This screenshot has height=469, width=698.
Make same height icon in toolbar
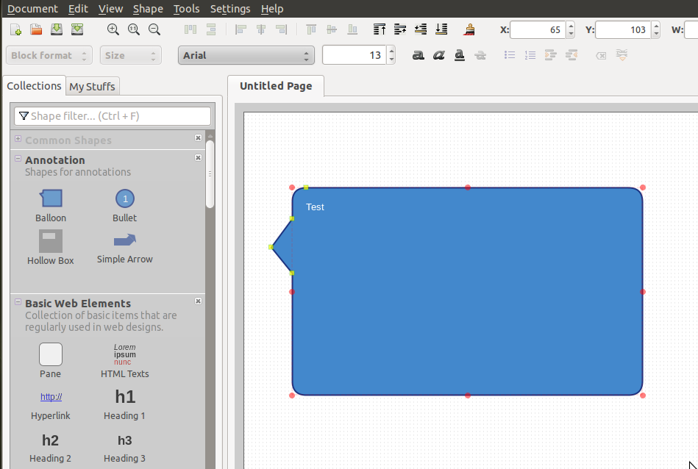211,29
